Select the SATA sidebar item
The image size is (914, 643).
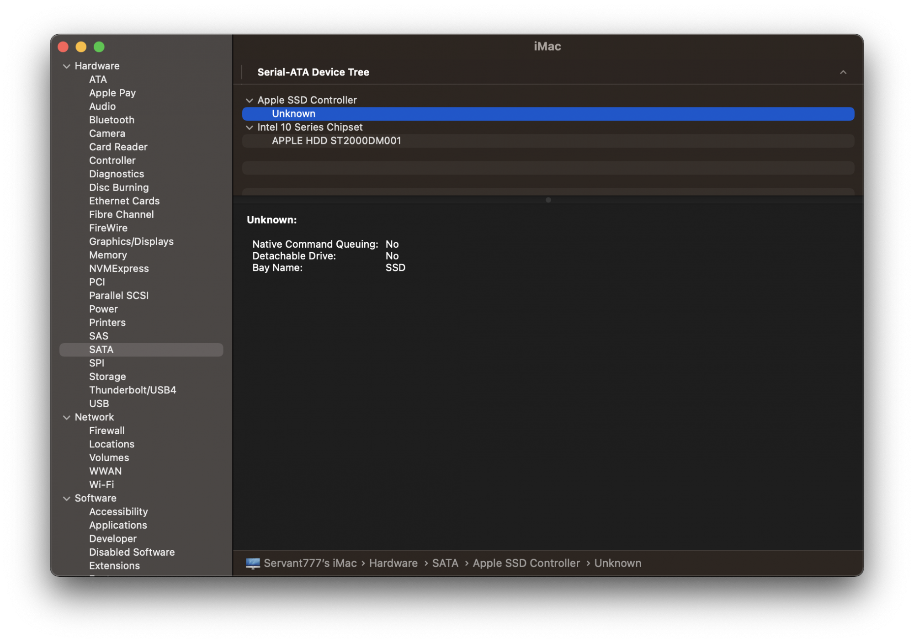click(141, 350)
